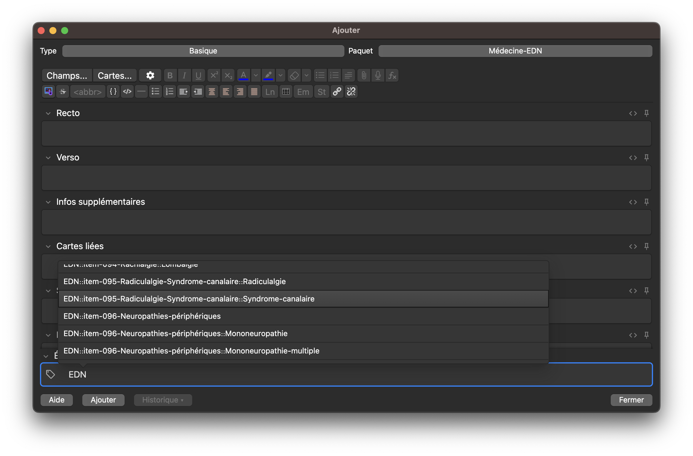693x456 pixels.
Task: Open the eraser options dropdown arrow
Action: click(306, 76)
